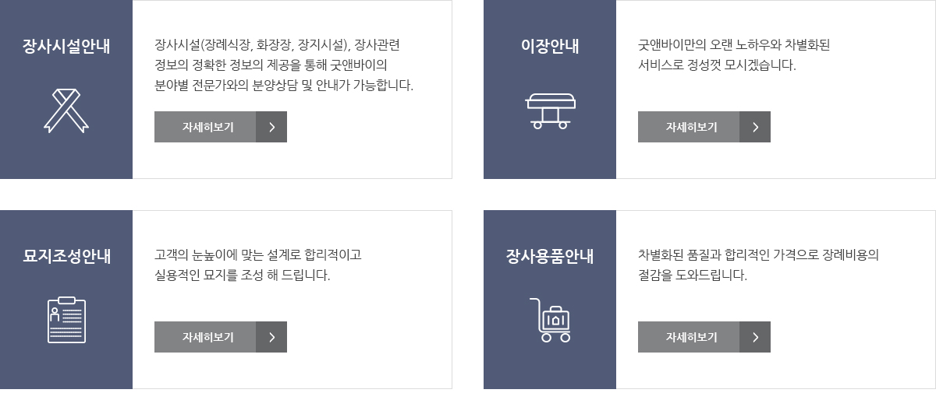
Task: Click the 장례비용 절감 description text
Action: click(758, 265)
